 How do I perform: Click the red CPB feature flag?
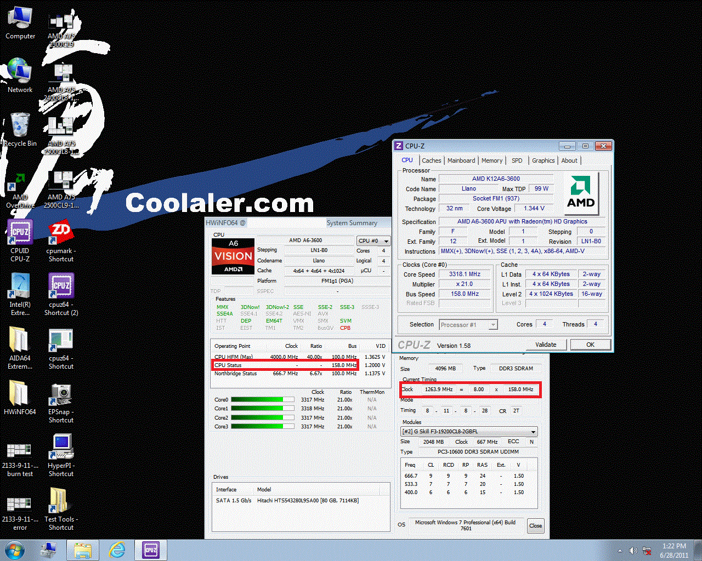click(345, 328)
